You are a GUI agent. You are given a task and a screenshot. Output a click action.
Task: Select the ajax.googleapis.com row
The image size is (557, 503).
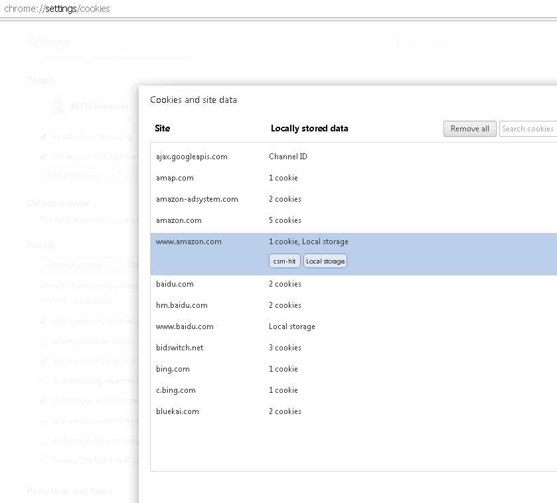click(353, 157)
